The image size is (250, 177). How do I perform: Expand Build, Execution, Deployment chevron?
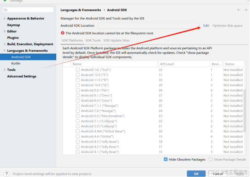click(4, 44)
